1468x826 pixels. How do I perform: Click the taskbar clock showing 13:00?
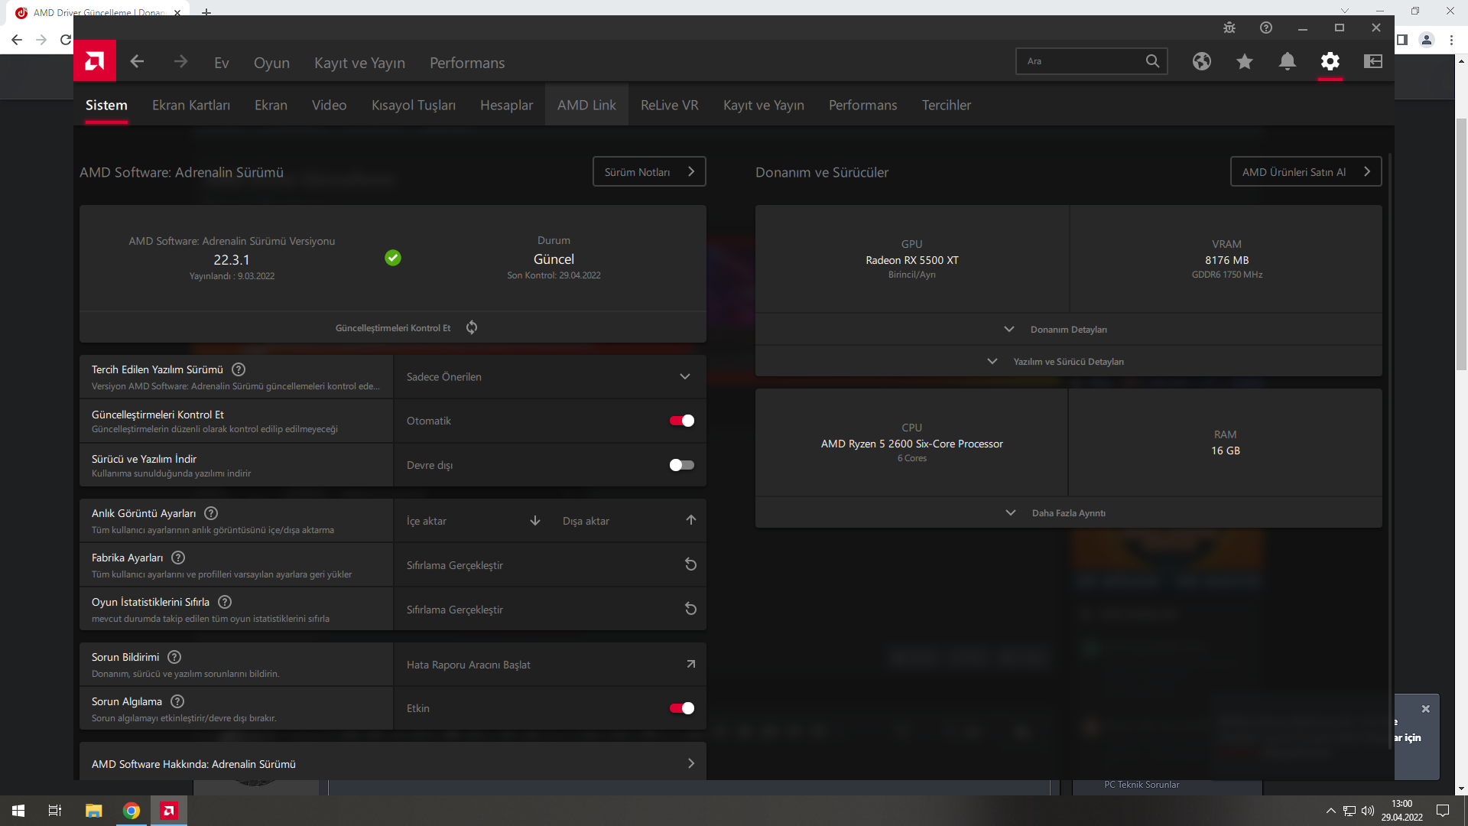coord(1402,811)
